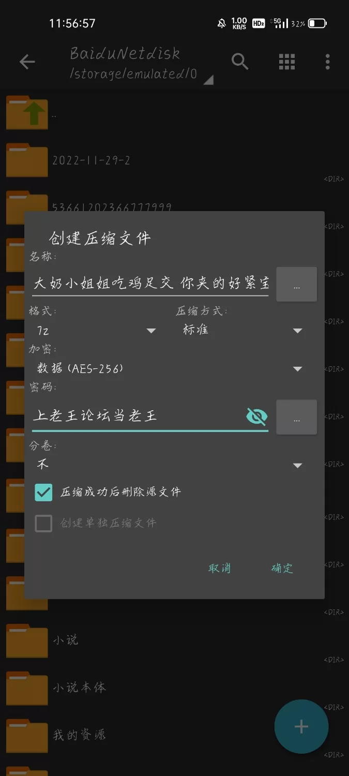Image resolution: width=349 pixels, height=776 pixels.
Task: Tick the 创建单独压缩文件 checkbox
Action: [x=43, y=524]
